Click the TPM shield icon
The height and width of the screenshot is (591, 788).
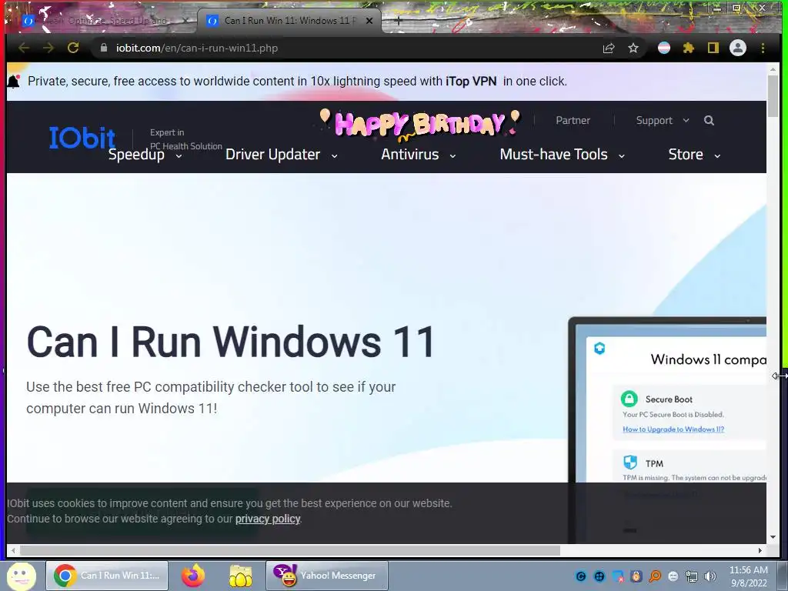click(x=629, y=462)
